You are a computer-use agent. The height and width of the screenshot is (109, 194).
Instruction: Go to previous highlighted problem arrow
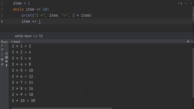click(x=186, y=3)
